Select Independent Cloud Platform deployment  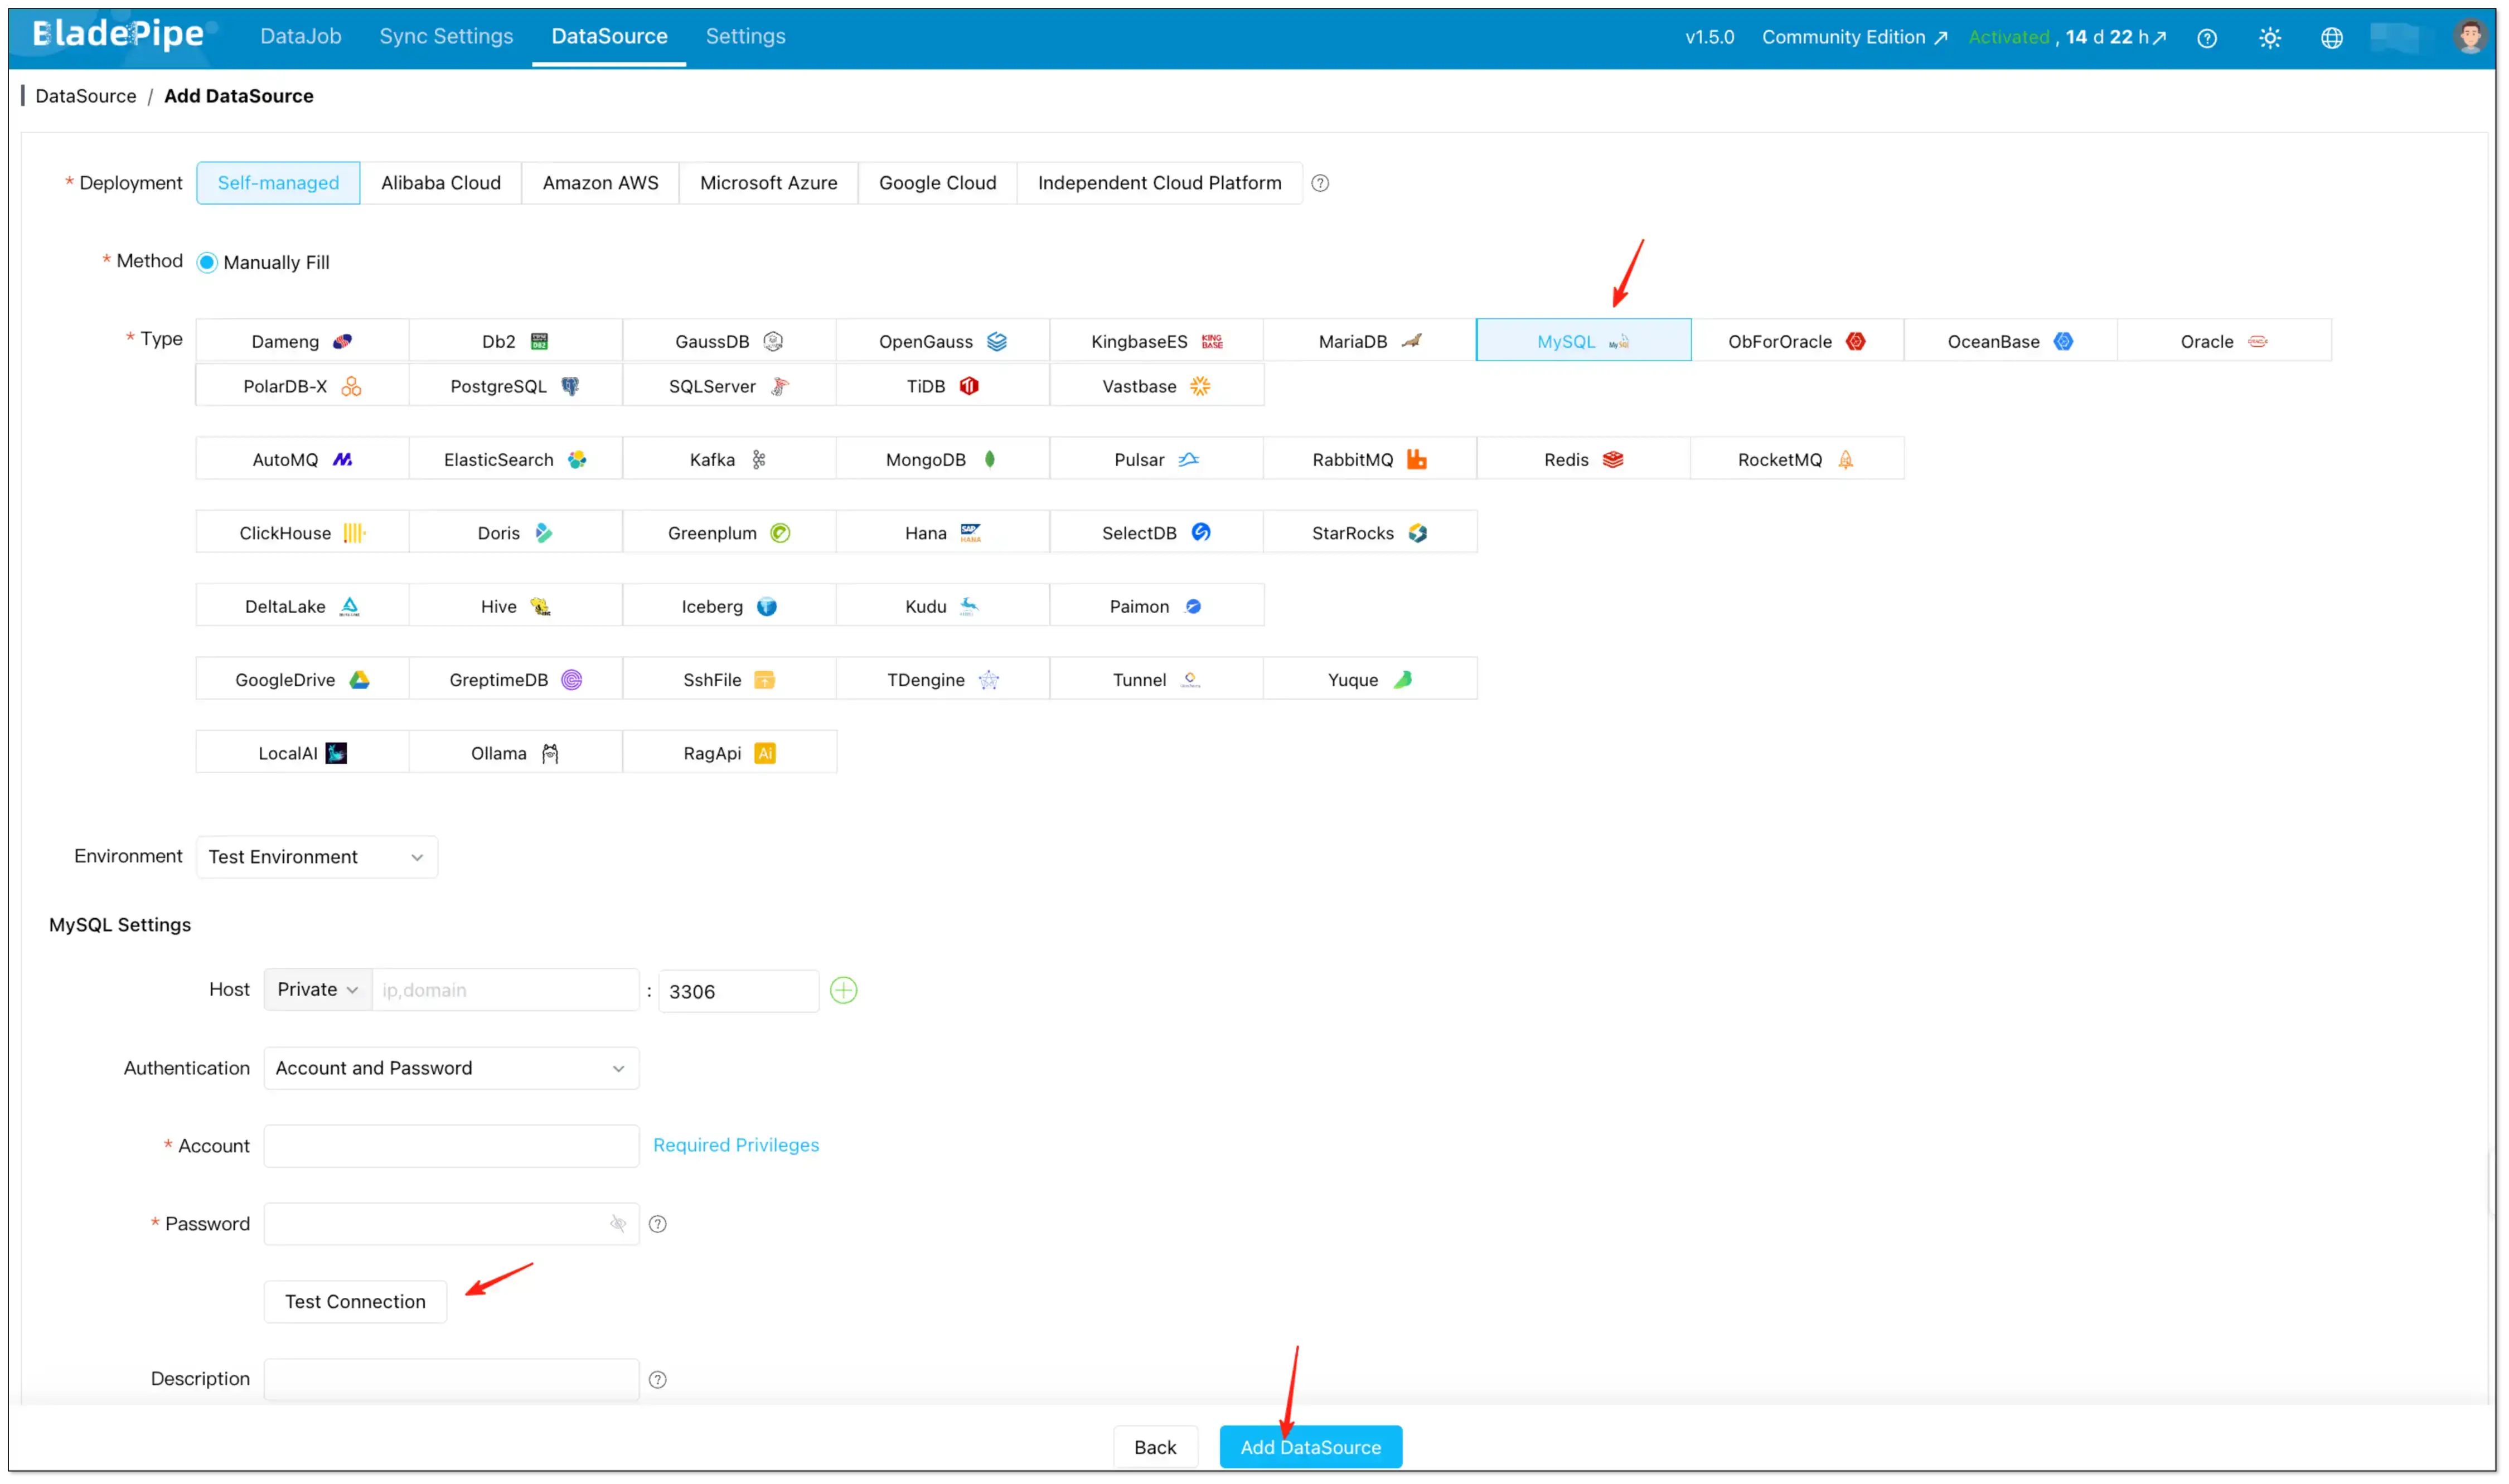(x=1159, y=183)
